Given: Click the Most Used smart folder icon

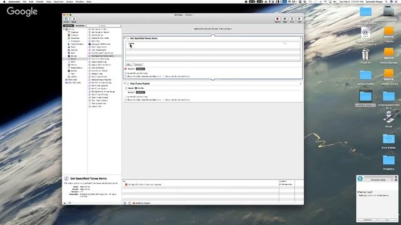Looking at the screenshot, I should pyautogui.click(x=66, y=79).
